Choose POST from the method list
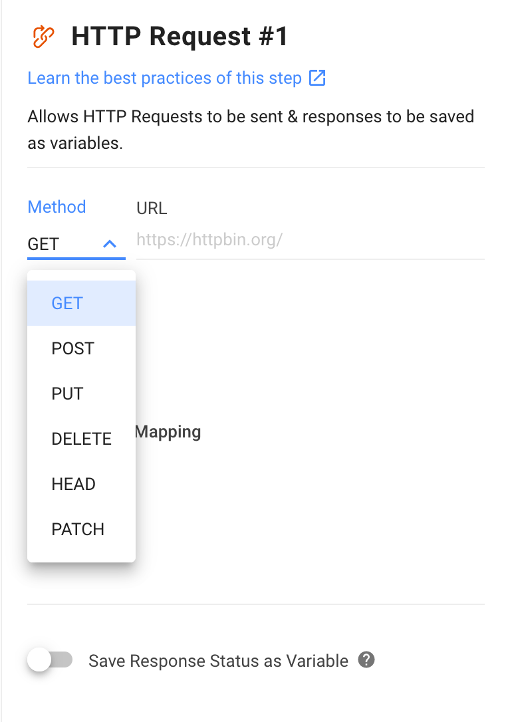506x722 pixels. (x=73, y=348)
